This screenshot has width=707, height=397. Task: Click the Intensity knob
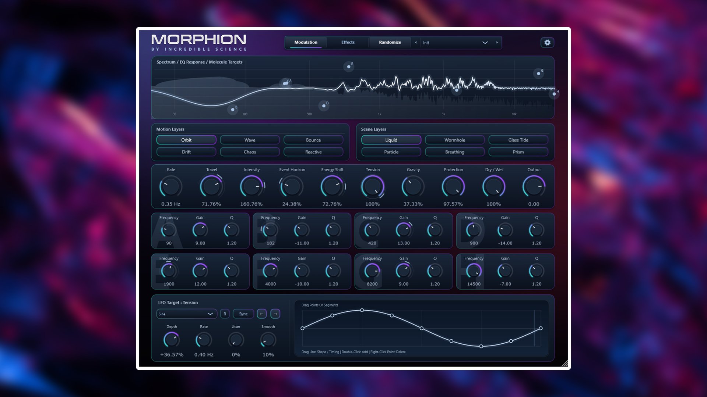tap(252, 187)
